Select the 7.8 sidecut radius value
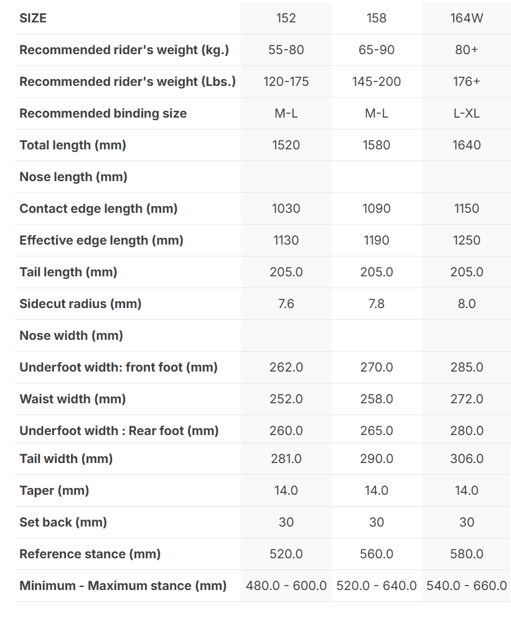Image resolution: width=511 pixels, height=623 pixels. (x=377, y=304)
